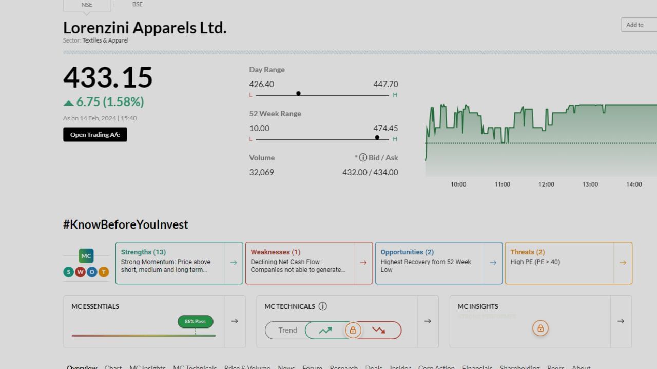Open the Textiles & Apparel sector link
The height and width of the screenshot is (369, 657).
pyautogui.click(x=105, y=40)
